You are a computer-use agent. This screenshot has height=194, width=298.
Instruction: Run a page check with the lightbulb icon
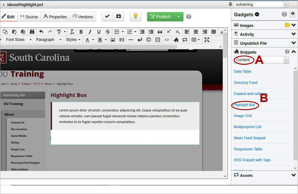click(x=136, y=17)
